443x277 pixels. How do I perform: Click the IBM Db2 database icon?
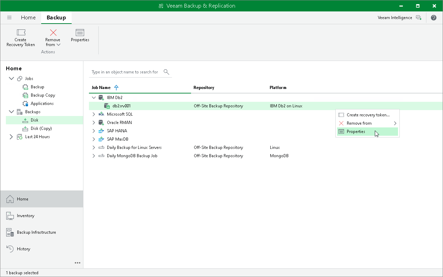tap(101, 98)
